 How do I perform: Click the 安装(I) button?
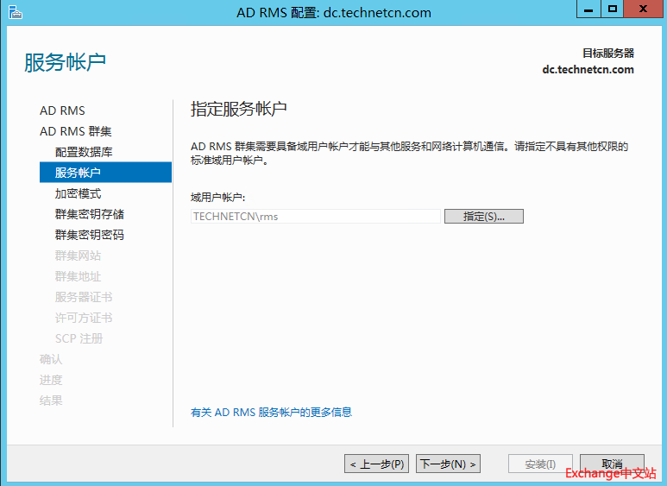[540, 464]
